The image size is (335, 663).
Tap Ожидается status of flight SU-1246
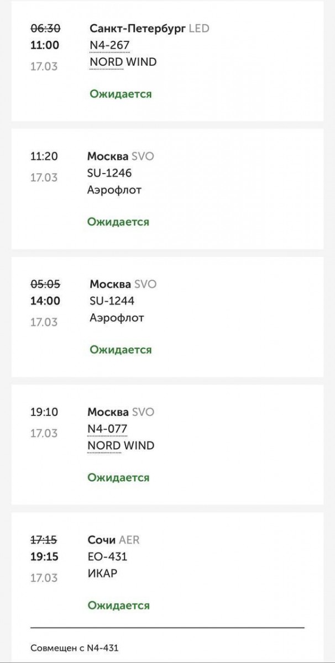click(118, 222)
